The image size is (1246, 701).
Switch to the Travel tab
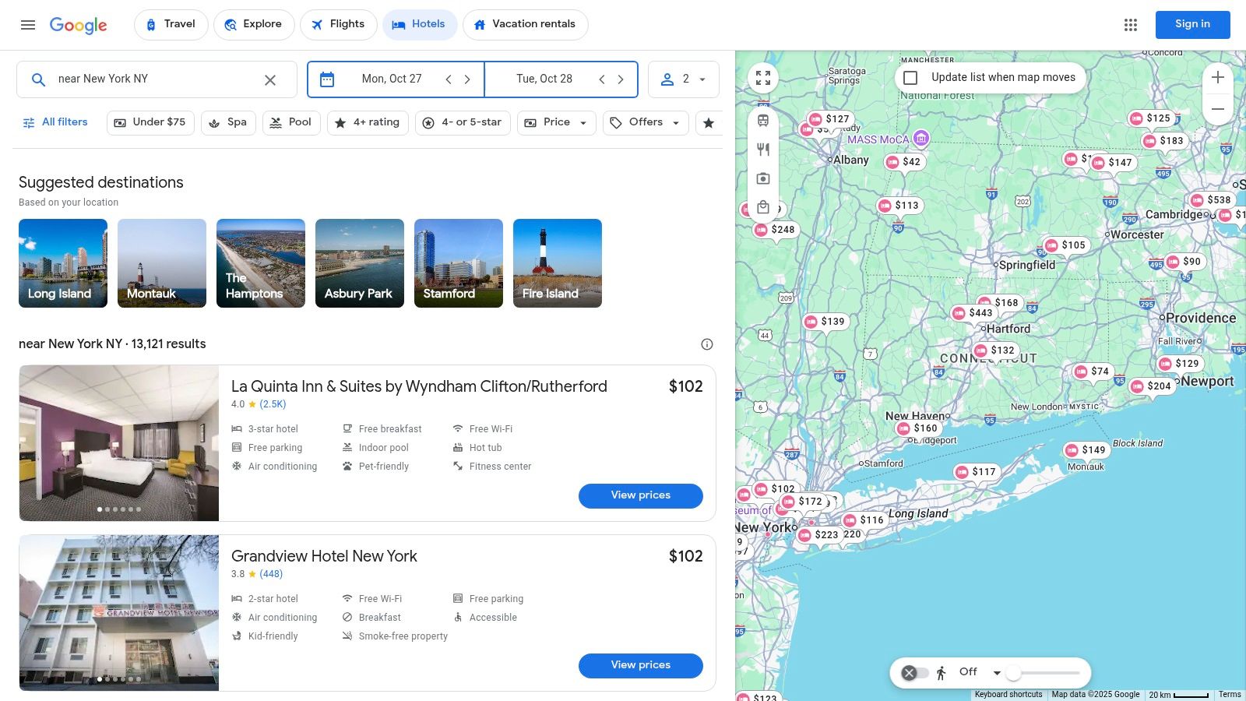[171, 25]
